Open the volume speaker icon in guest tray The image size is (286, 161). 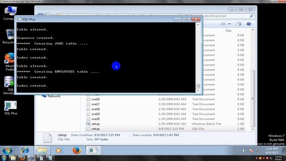(x=244, y=151)
